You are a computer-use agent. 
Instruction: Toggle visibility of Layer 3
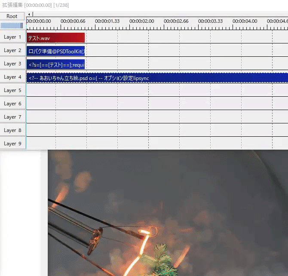click(12, 64)
